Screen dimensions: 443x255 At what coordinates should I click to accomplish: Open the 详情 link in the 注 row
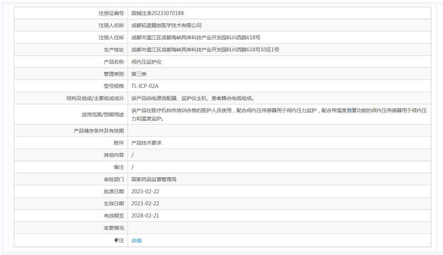(x=136, y=241)
